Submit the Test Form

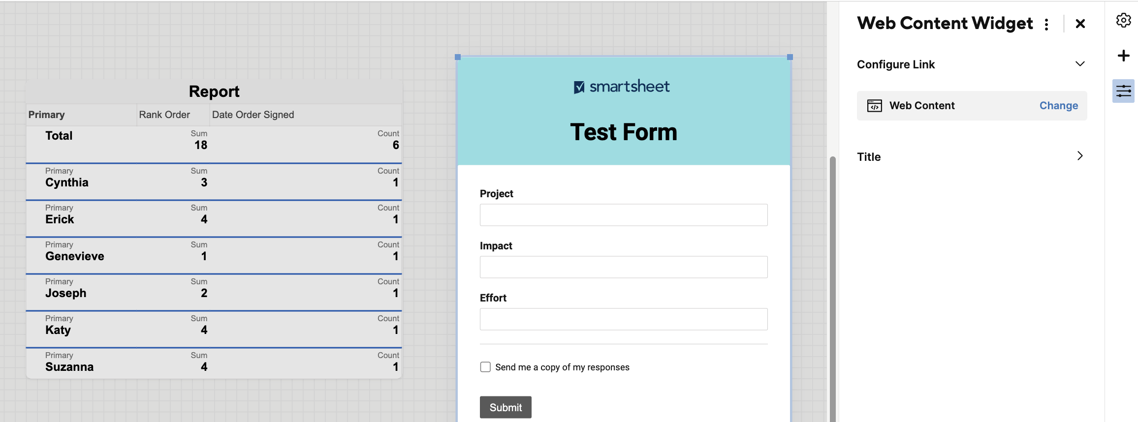pyautogui.click(x=506, y=407)
